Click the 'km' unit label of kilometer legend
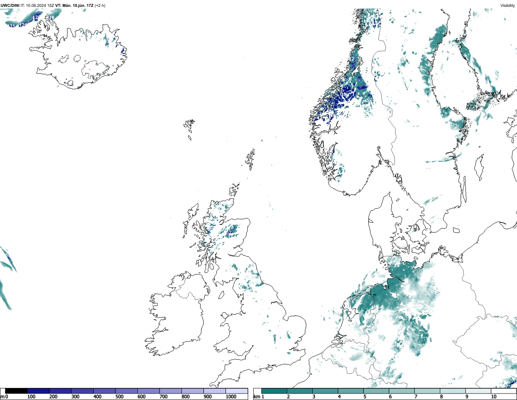The width and height of the screenshot is (517, 400). coord(256,397)
